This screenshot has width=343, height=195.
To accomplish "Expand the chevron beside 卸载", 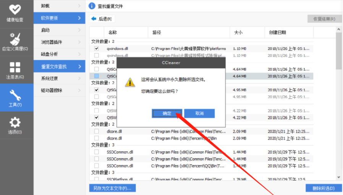I will [x=79, y=6].
